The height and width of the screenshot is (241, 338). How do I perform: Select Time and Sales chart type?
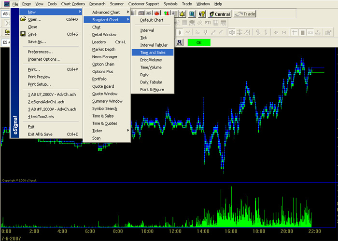click(x=152, y=53)
